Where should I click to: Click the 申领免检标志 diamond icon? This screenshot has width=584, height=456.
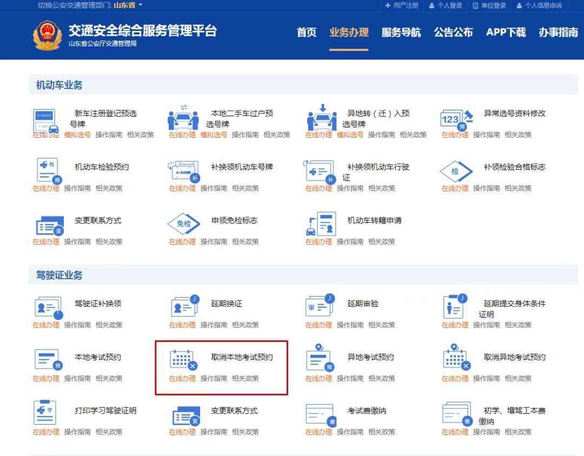(x=183, y=224)
